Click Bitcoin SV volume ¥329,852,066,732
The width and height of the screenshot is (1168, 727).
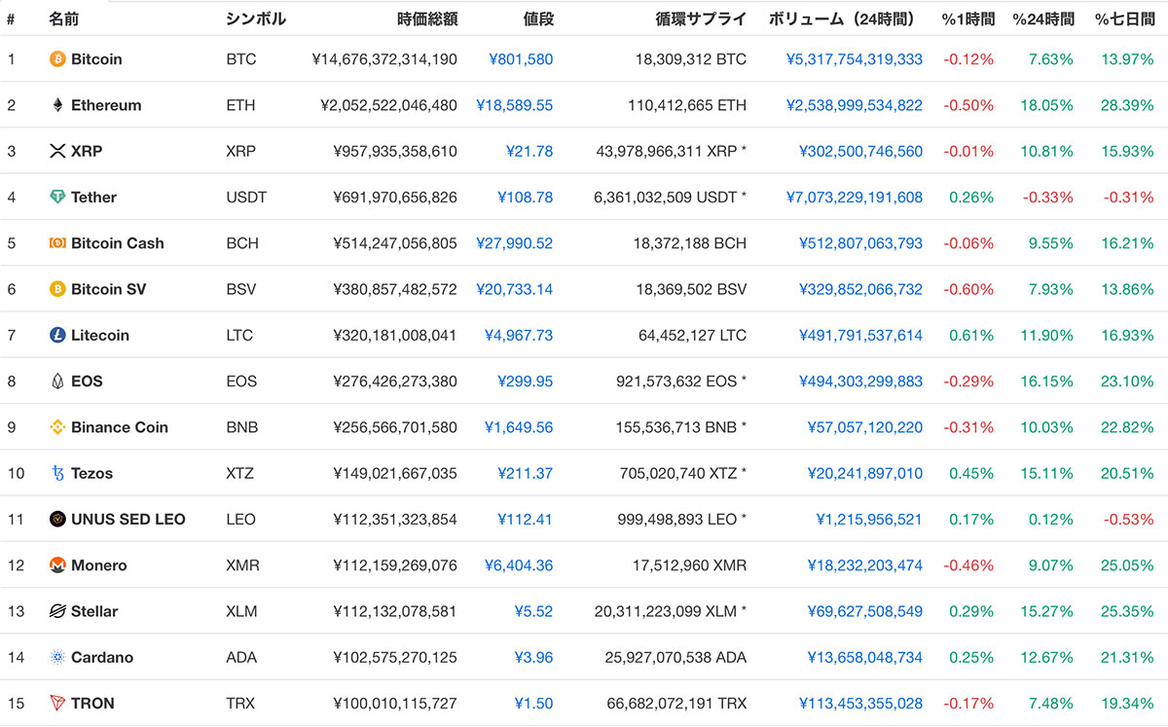click(x=860, y=289)
